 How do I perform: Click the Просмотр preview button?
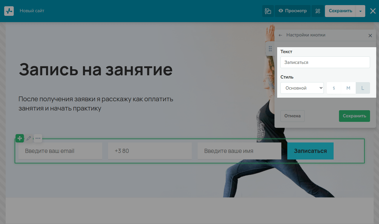point(293,11)
